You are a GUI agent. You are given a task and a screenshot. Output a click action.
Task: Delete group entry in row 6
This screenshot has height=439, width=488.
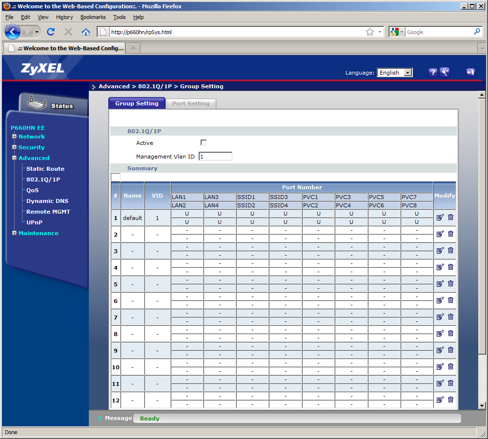coord(450,300)
